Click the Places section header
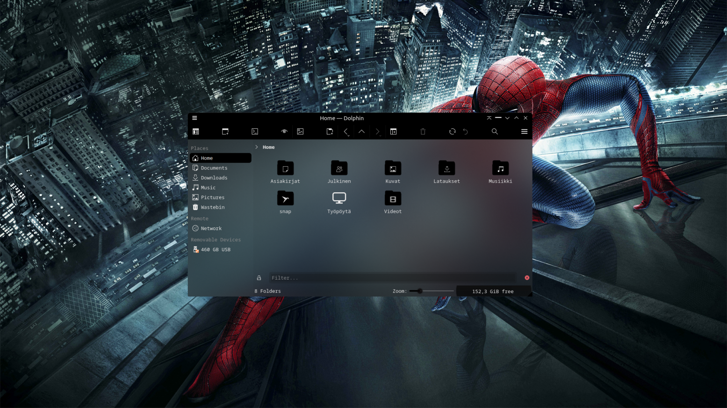The image size is (727, 408). pyautogui.click(x=200, y=148)
